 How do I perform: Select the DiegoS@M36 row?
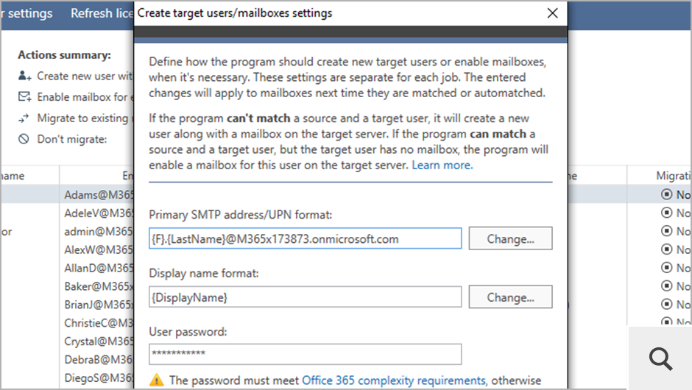pos(99,377)
